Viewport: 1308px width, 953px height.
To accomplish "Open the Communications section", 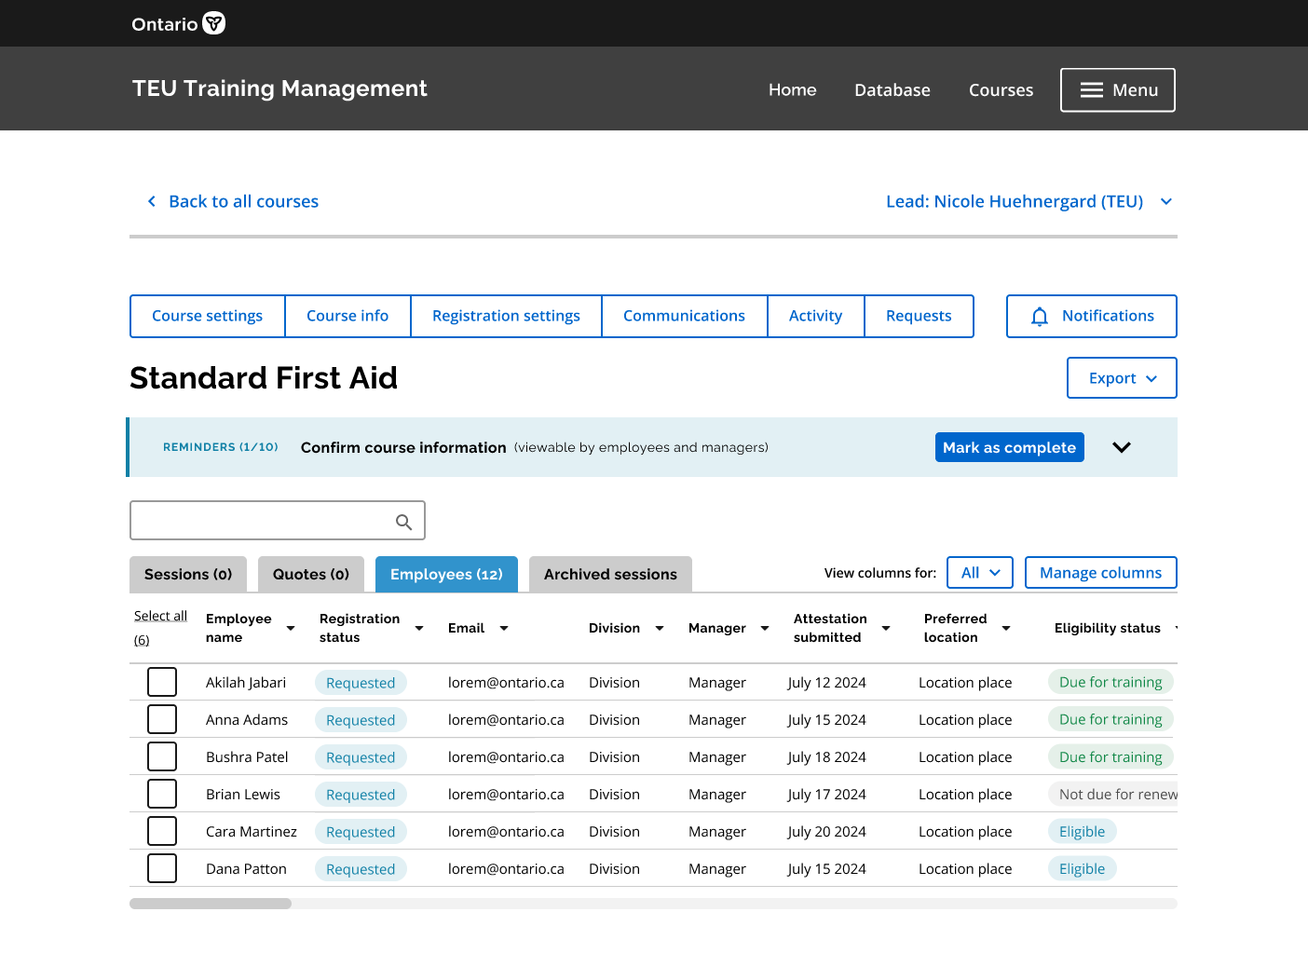I will (x=684, y=316).
